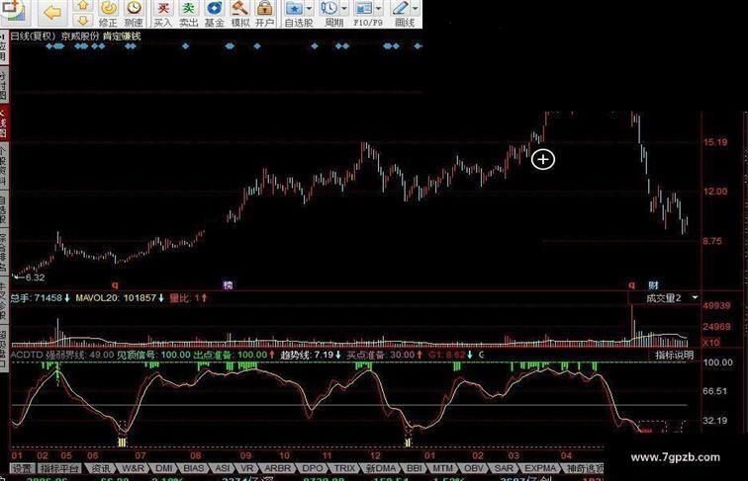Click the yellow back arrow icon
The width and height of the screenshot is (748, 481).
[52, 13]
